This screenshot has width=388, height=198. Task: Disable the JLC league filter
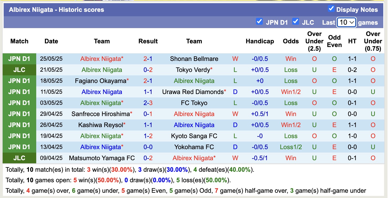point(296,22)
